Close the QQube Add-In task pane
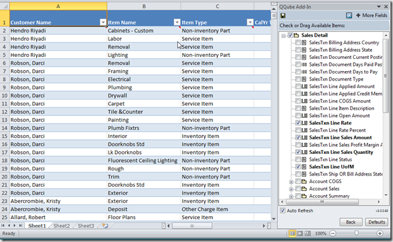 (x=386, y=7)
